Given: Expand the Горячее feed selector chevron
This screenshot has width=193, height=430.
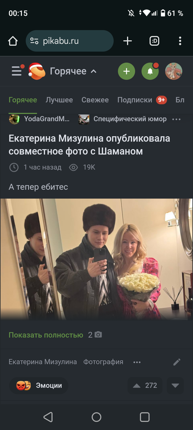Looking at the screenshot, I should [94, 71].
